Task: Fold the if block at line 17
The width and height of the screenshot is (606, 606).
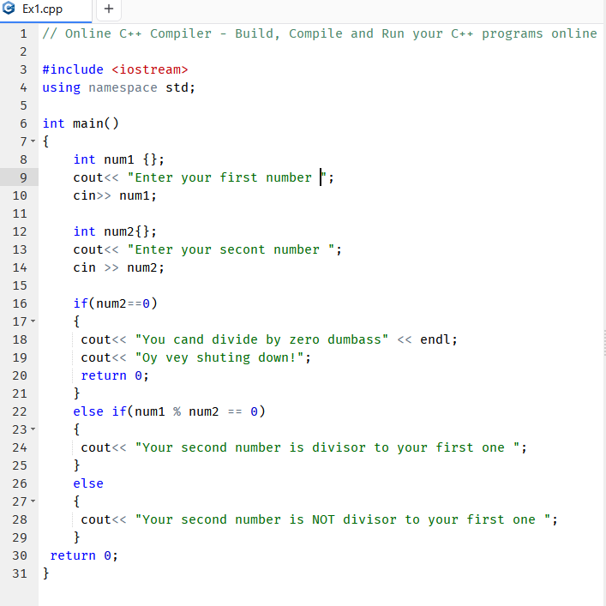Action: tap(32, 321)
